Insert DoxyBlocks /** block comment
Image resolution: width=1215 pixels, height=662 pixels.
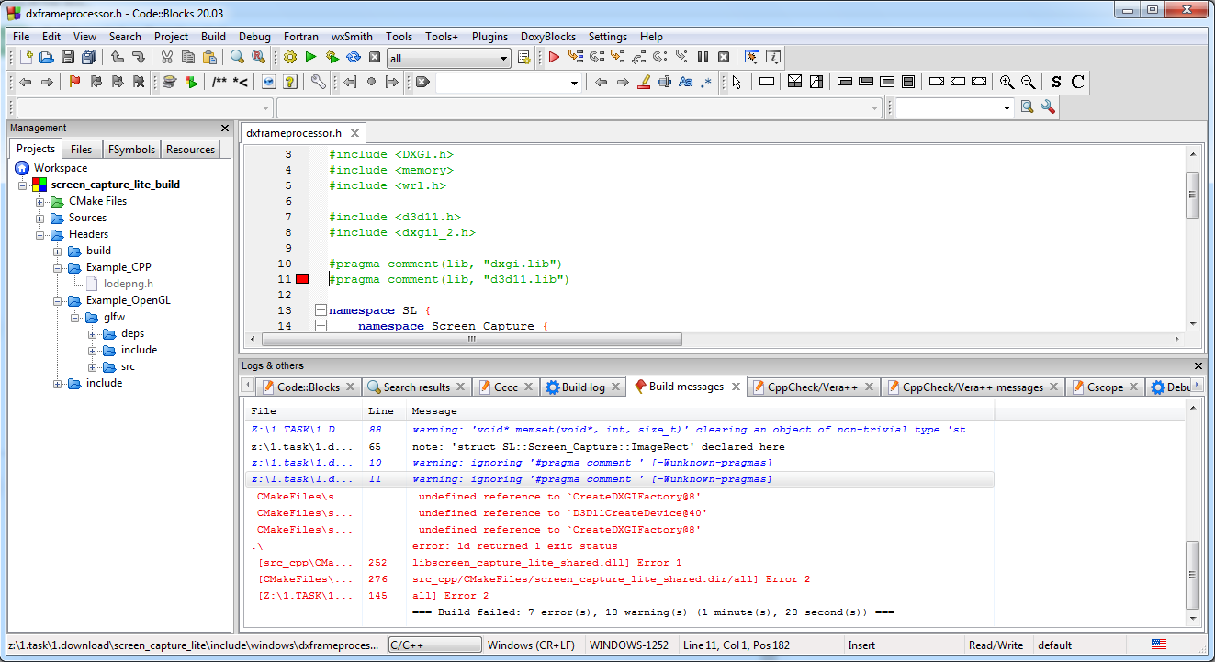coord(219,83)
